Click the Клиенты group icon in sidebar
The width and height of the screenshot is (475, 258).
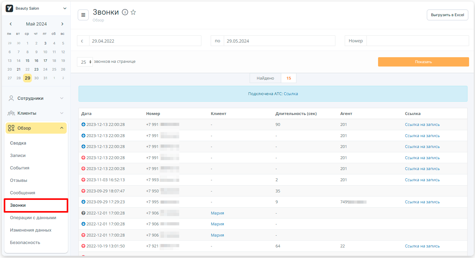pyautogui.click(x=11, y=113)
